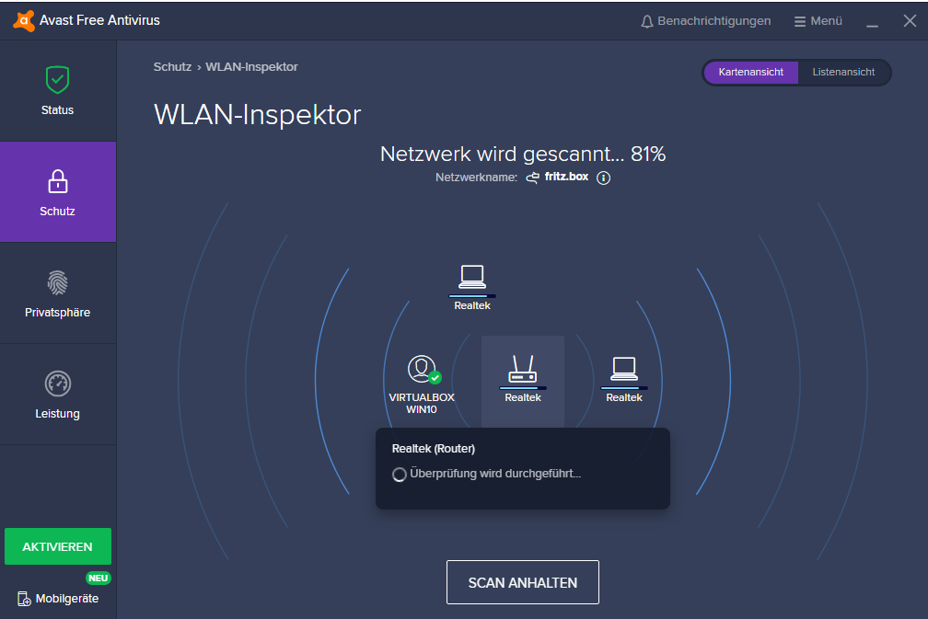Screen dimensions: 928x619
Task: Click the Avast logo icon
Action: (x=23, y=20)
